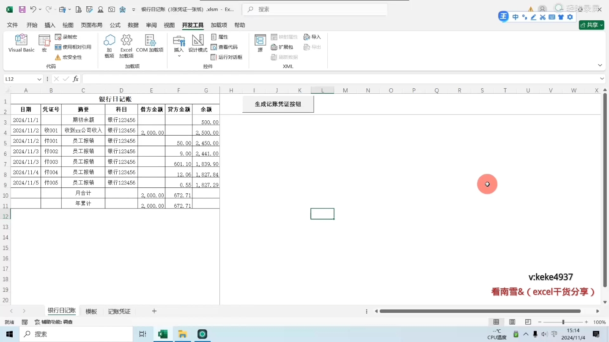Open the 宏 (Macros) dialog
The width and height of the screenshot is (609, 342).
44,43
